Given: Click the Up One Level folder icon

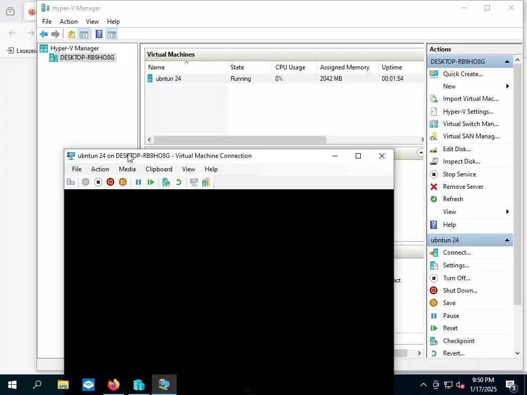Looking at the screenshot, I should tap(71, 34).
